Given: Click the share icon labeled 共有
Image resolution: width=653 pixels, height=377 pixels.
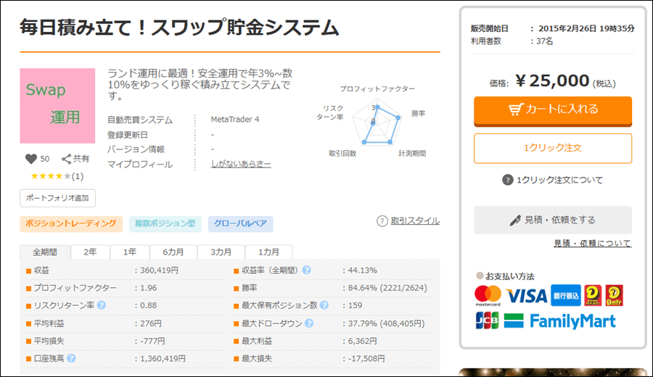Looking at the screenshot, I should [x=66, y=159].
